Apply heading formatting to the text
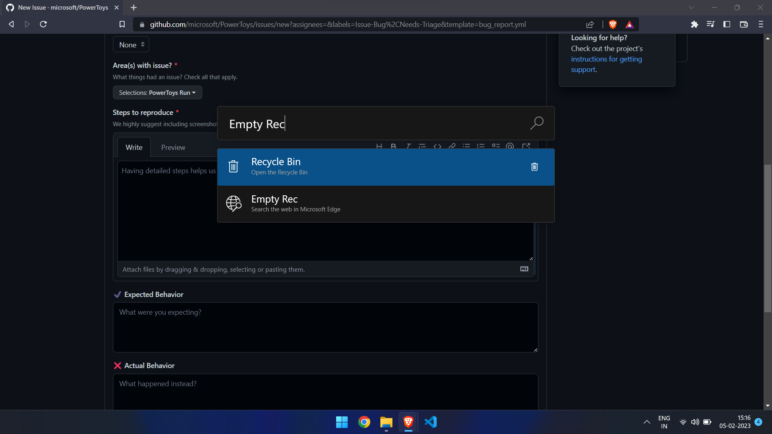 379,146
